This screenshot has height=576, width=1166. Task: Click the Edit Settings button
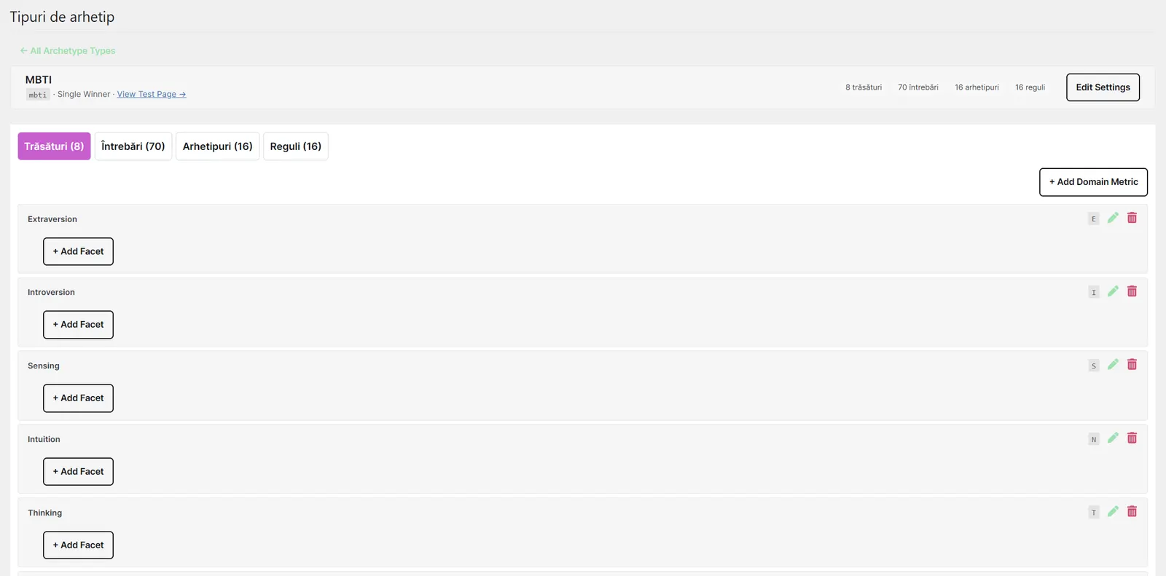(x=1103, y=87)
